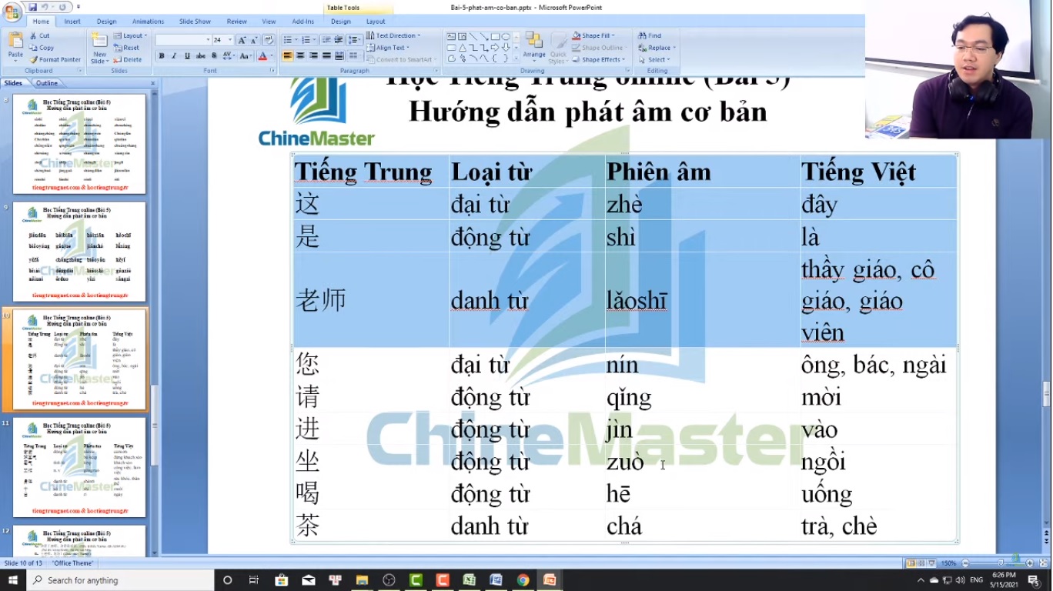Screen dimensions: 1053x591
Task: Open the font color dropdown arrow
Action: point(272,56)
